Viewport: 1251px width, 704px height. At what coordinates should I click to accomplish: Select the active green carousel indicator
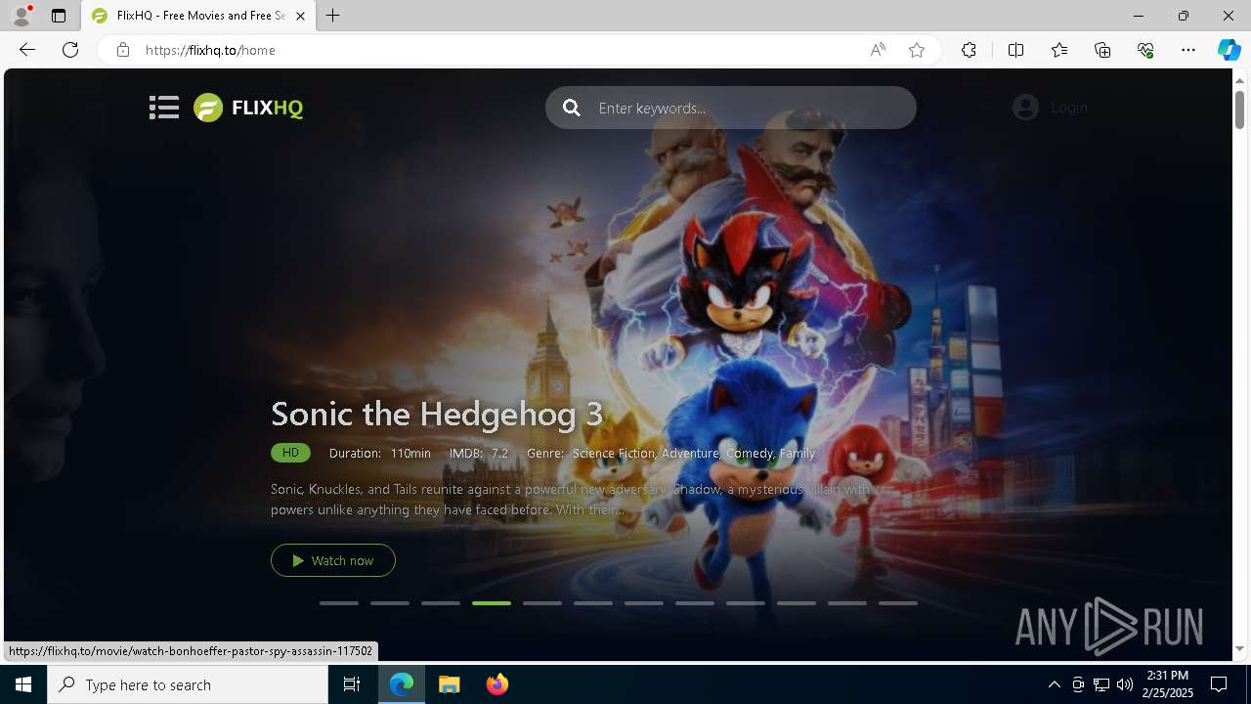(492, 603)
